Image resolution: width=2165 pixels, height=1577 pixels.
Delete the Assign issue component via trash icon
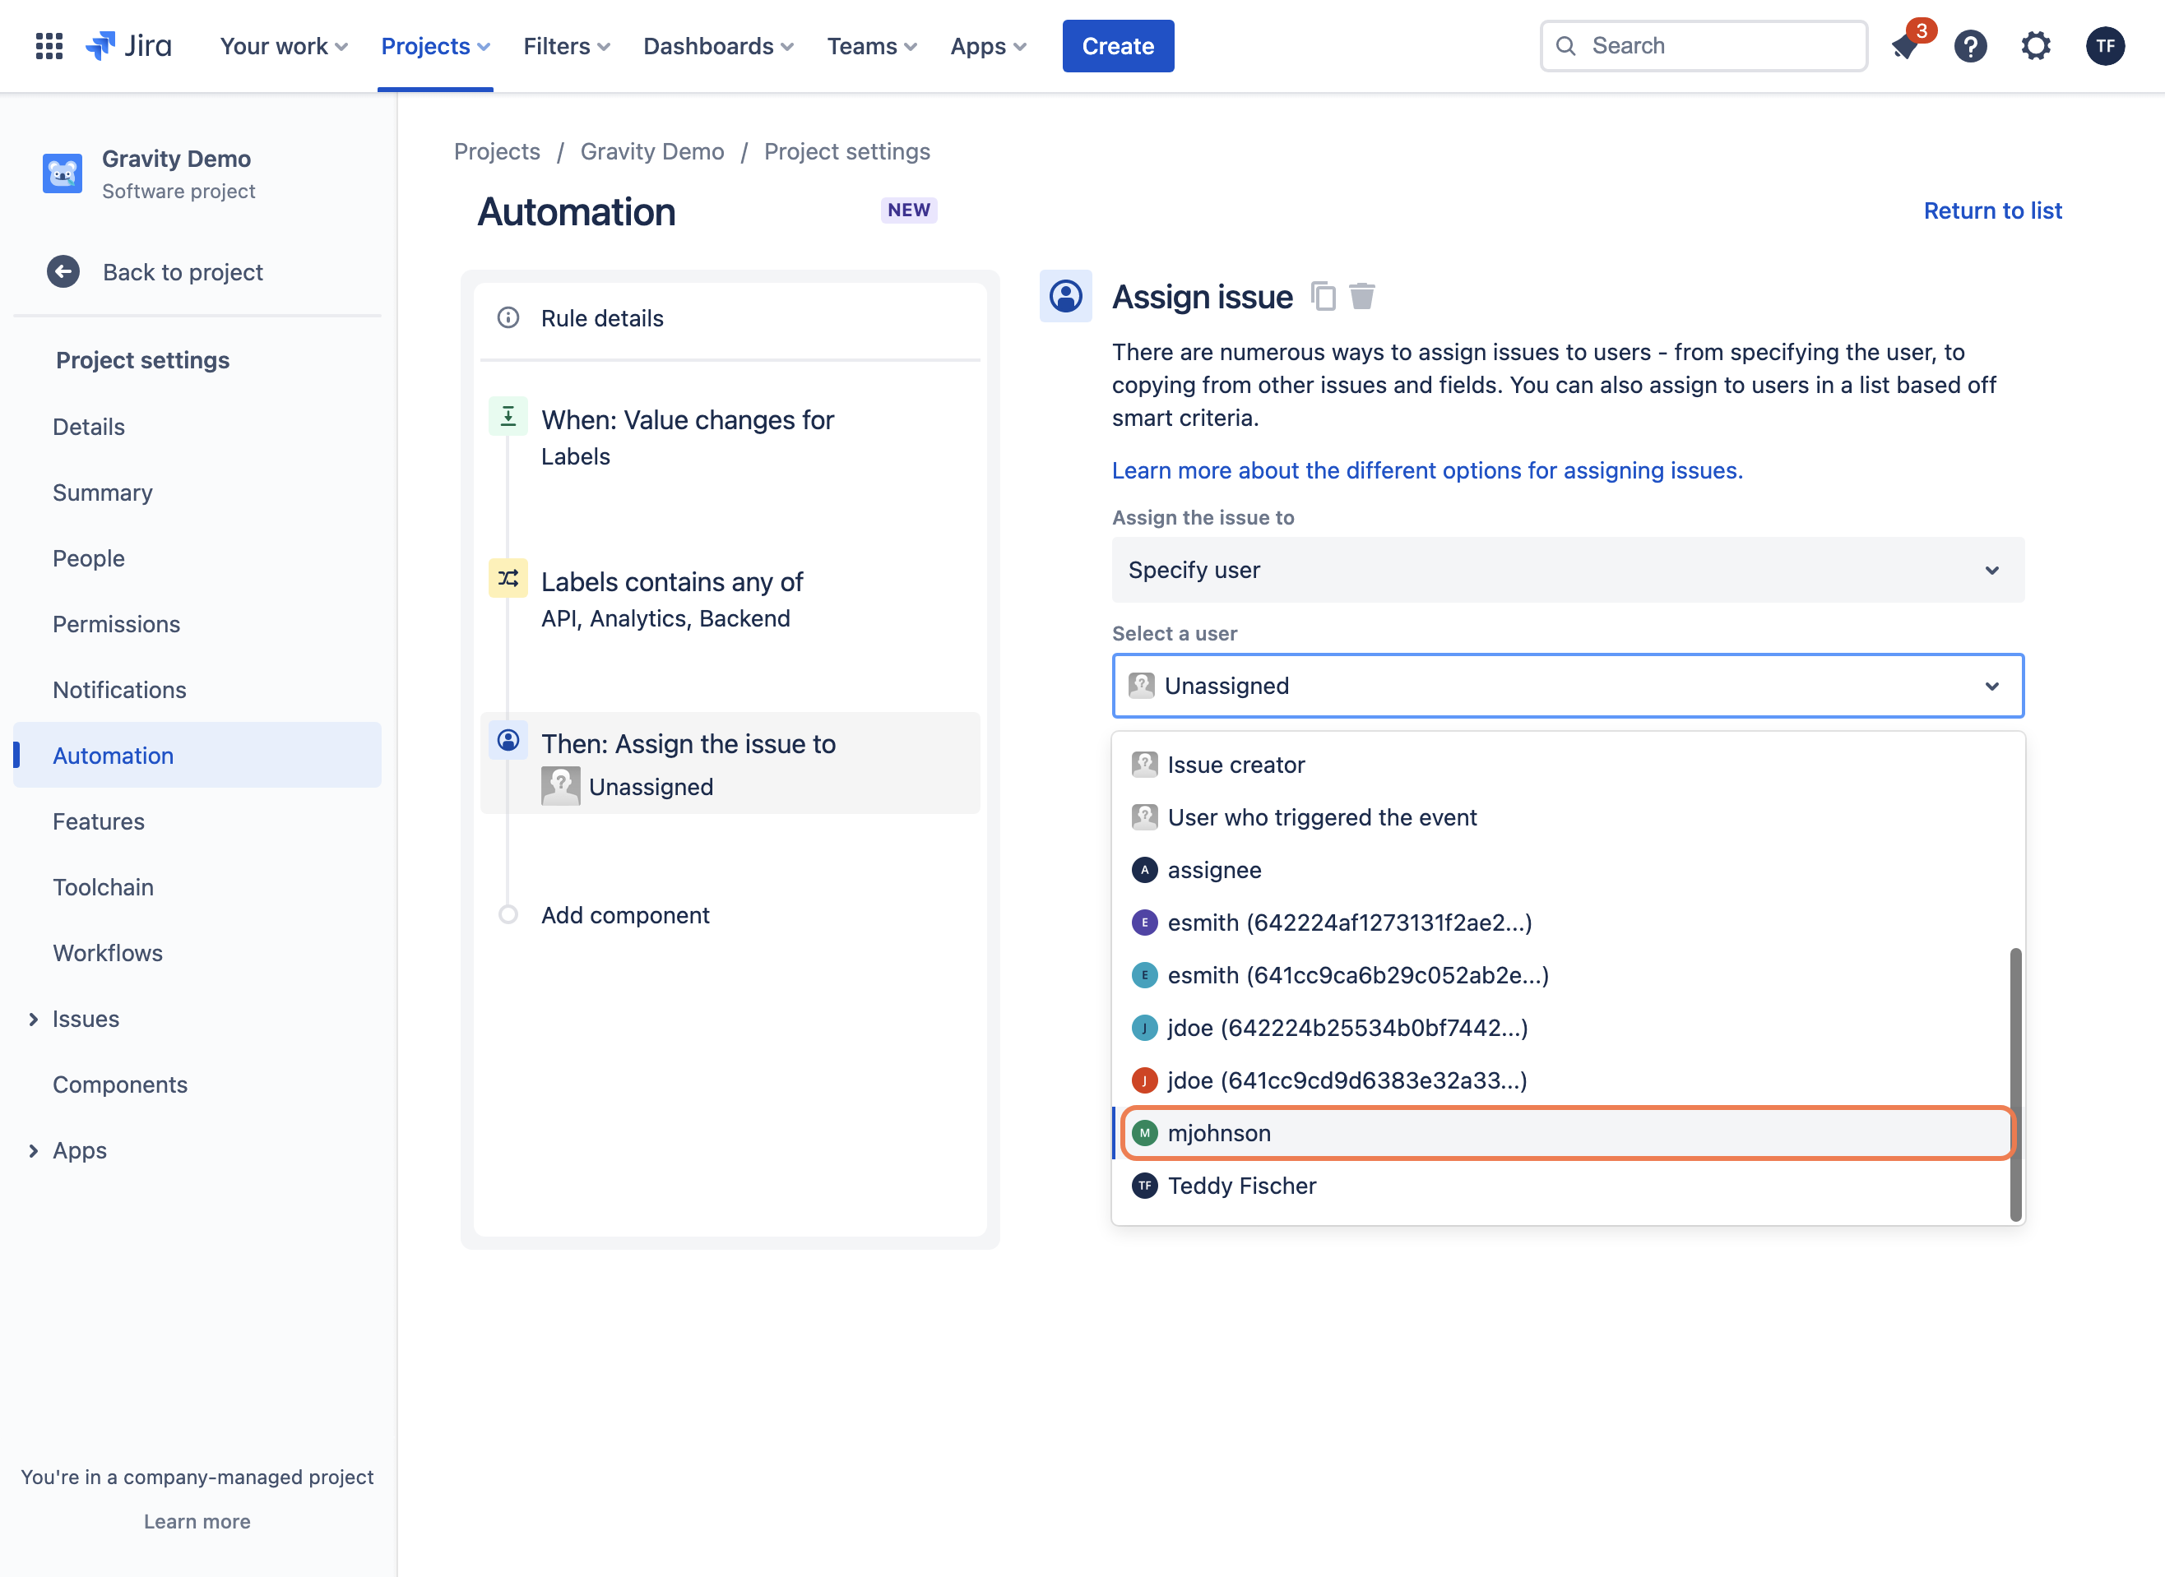point(1362,297)
